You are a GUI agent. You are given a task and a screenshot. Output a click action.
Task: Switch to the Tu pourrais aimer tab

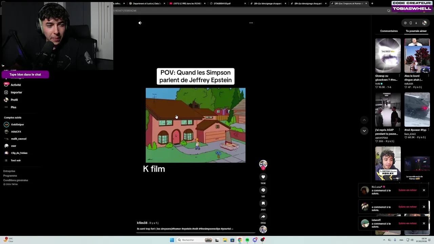pos(416,31)
